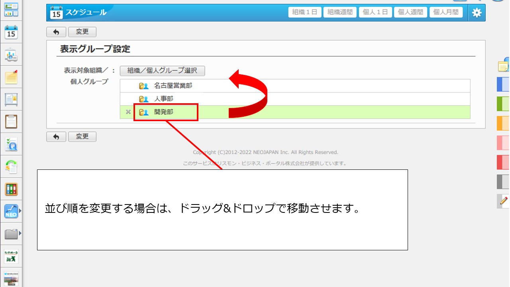This screenshot has width=510, height=287.
Task: Open the colored binders cabinet icon
Action: [11, 189]
